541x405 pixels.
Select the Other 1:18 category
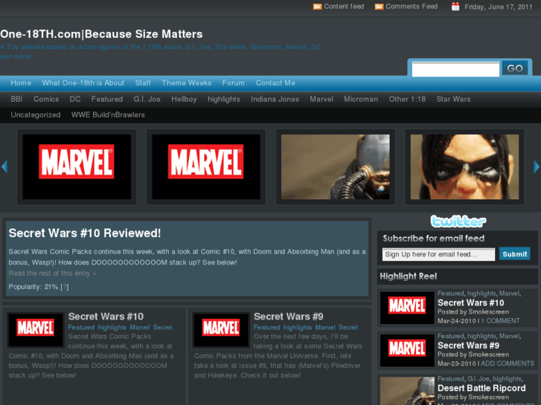pos(407,100)
